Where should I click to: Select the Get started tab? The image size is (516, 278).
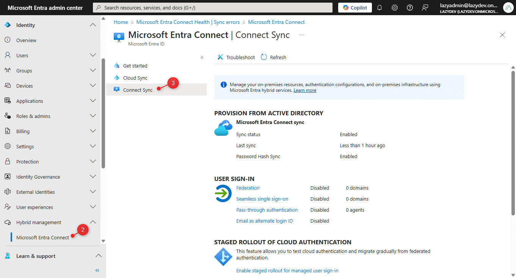tap(135, 65)
